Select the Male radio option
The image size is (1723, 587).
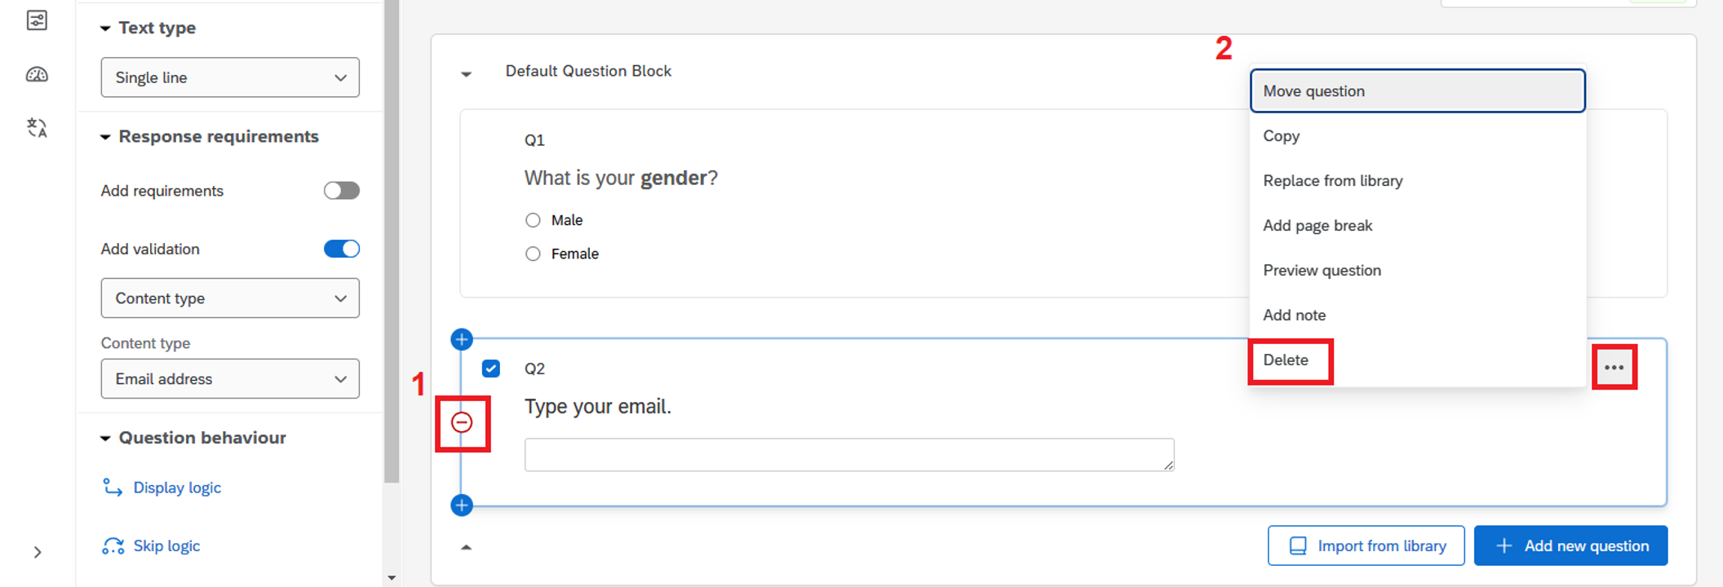coord(533,220)
